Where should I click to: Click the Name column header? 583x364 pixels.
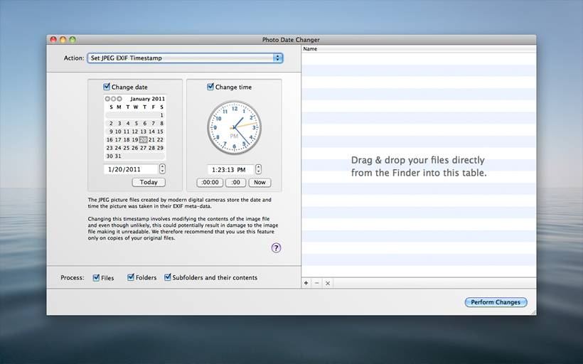point(419,49)
